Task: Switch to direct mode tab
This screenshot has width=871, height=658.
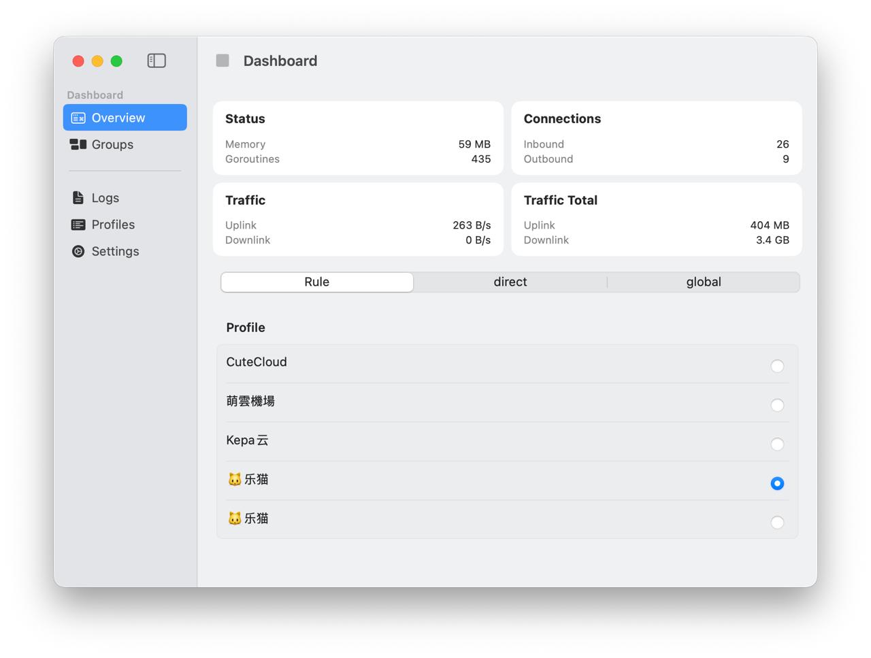Action: pos(510,282)
